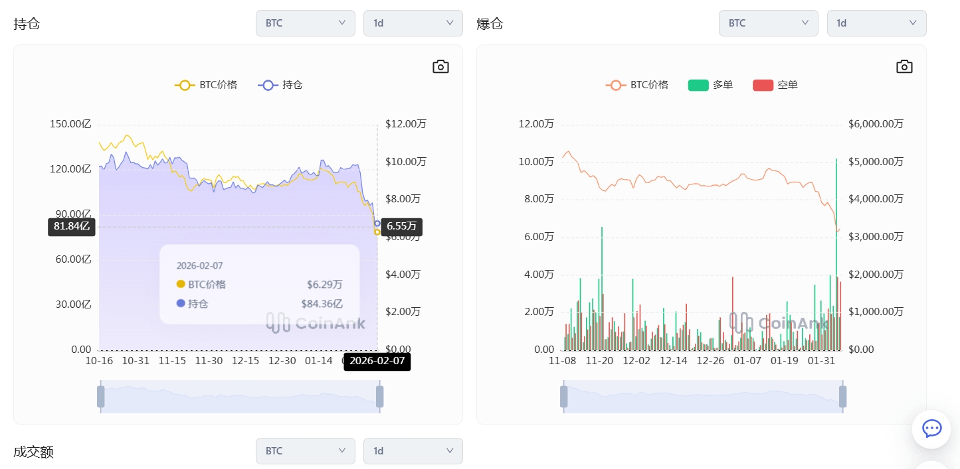960x469 pixels.
Task: Click left zoom handle of 持仓 range slider
Action: click(x=101, y=397)
